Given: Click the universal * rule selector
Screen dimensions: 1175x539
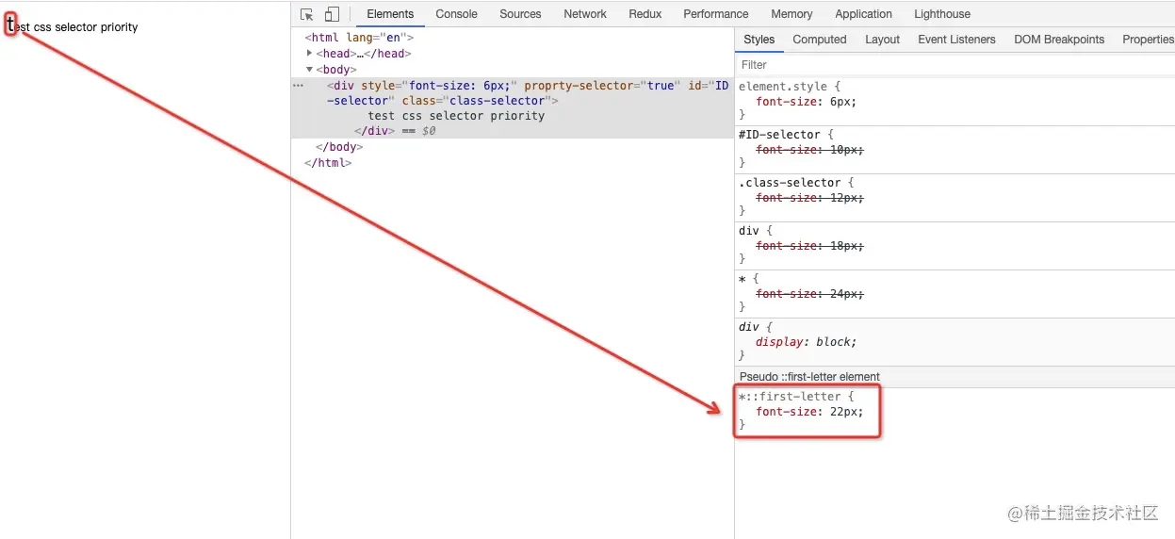Looking at the screenshot, I should pos(742,279).
